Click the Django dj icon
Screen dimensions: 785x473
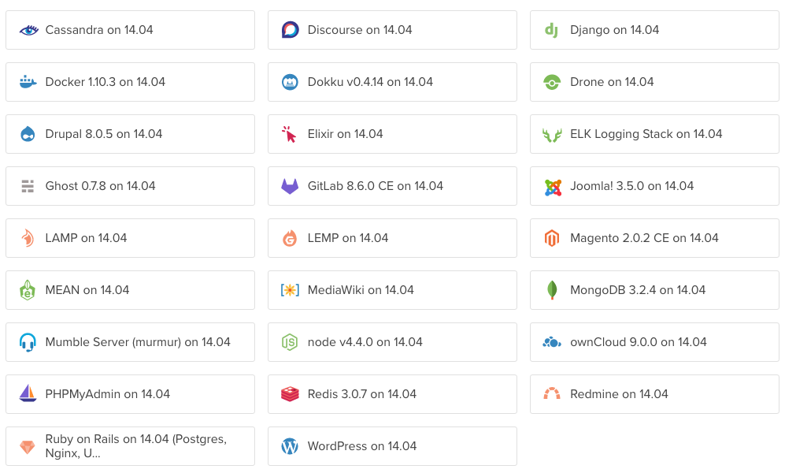(552, 30)
